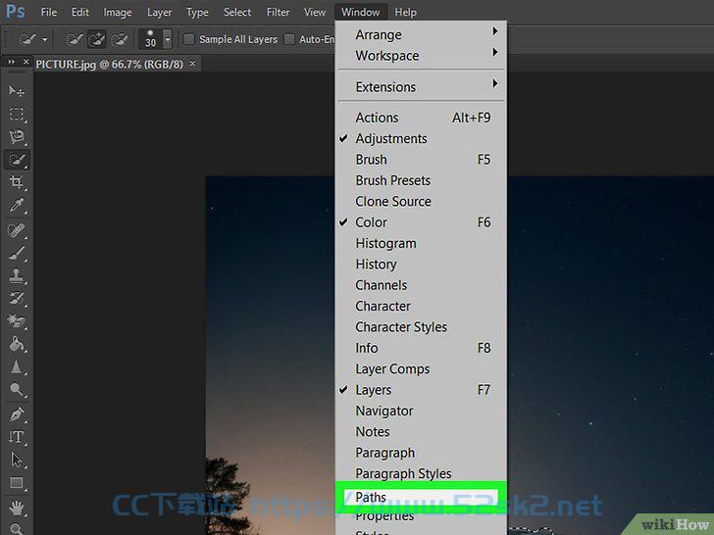The image size is (714, 535).
Task: Open the Character Styles panel
Action: pos(422,326)
